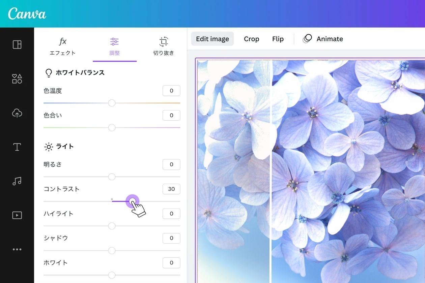
Task: Click the 色合い value field
Action: tap(171, 115)
